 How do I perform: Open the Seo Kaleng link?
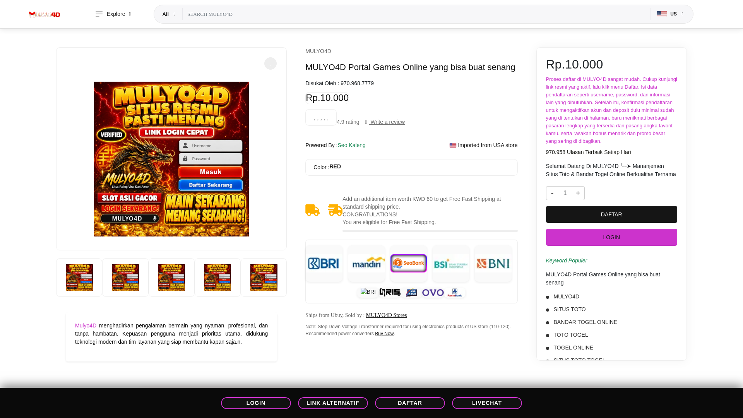pos(351,145)
